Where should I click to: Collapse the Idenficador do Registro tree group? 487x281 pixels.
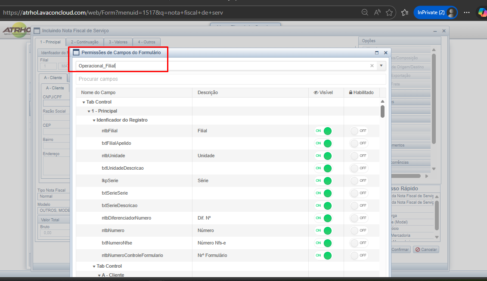(x=94, y=120)
